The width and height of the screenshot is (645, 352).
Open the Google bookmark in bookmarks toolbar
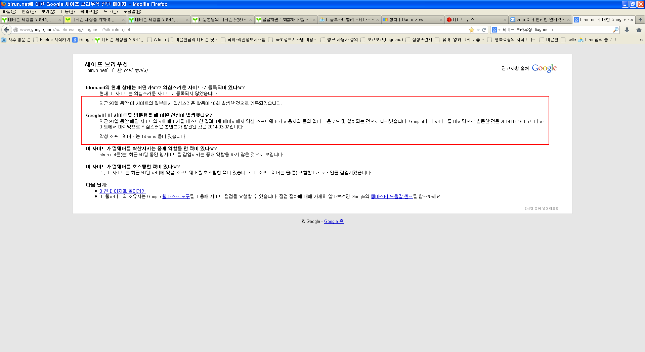pos(83,40)
